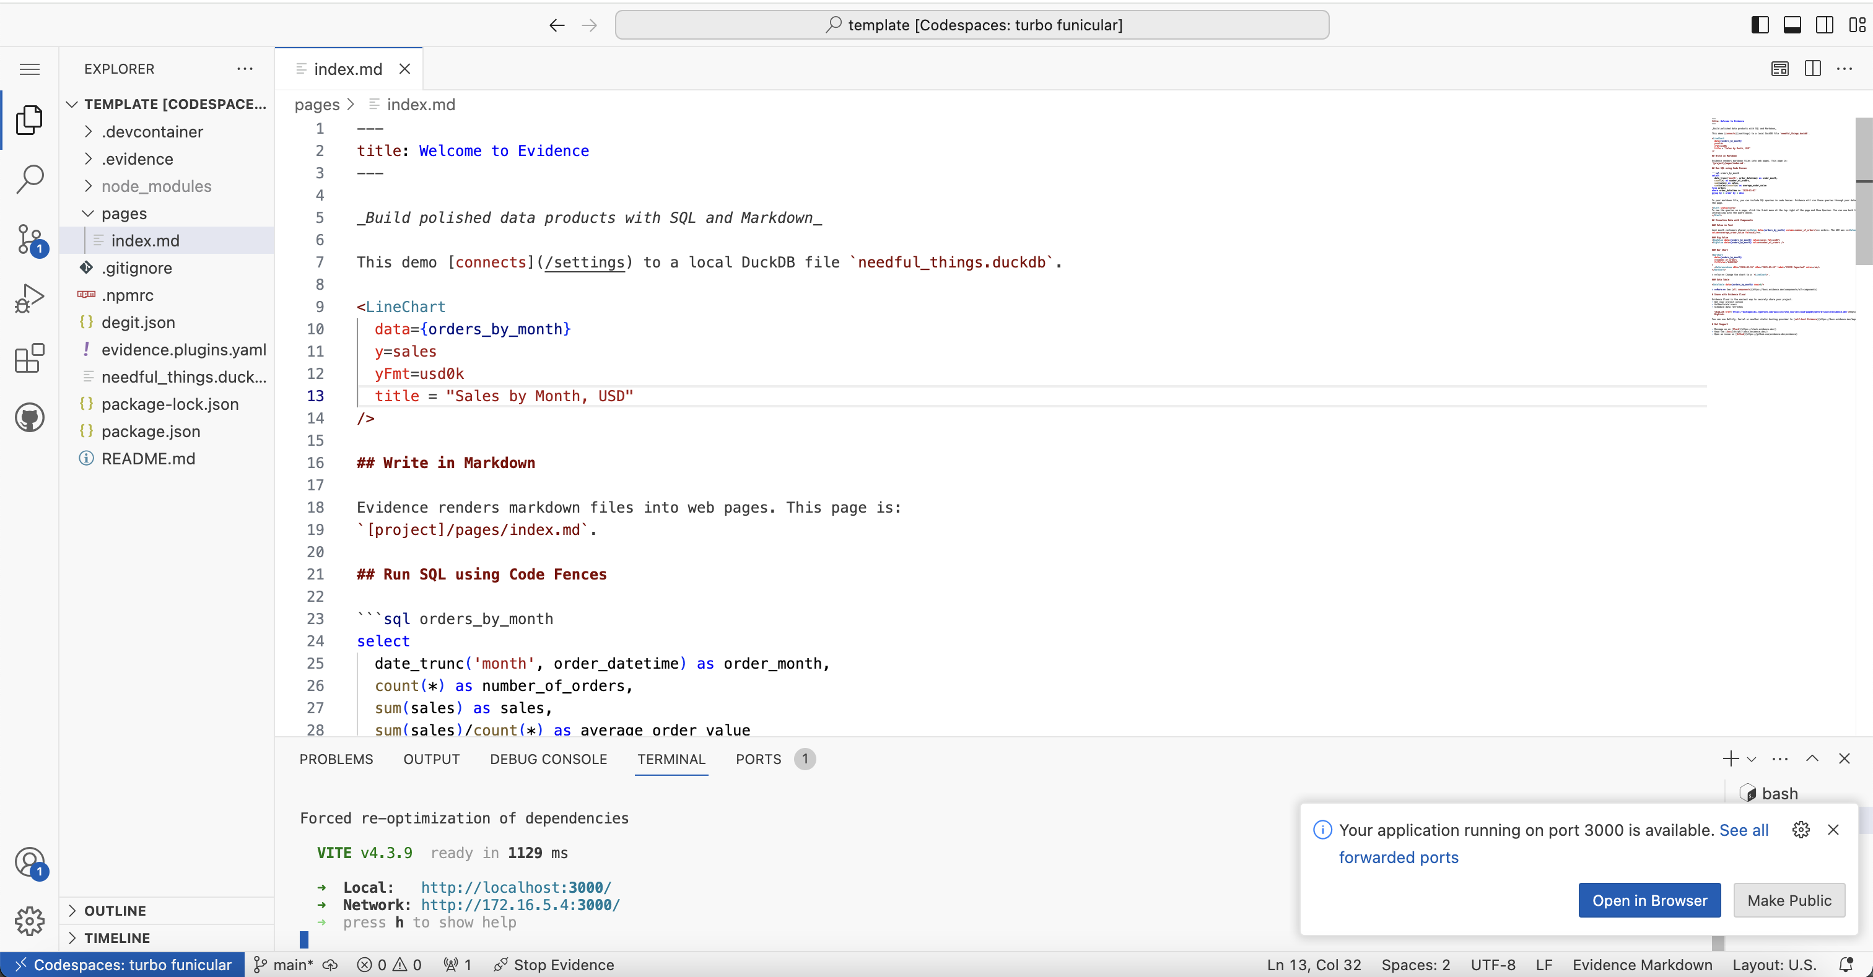Viewport: 1873px width, 977px height.
Task: Open the launch profile dropdown arrow
Action: 1752,759
